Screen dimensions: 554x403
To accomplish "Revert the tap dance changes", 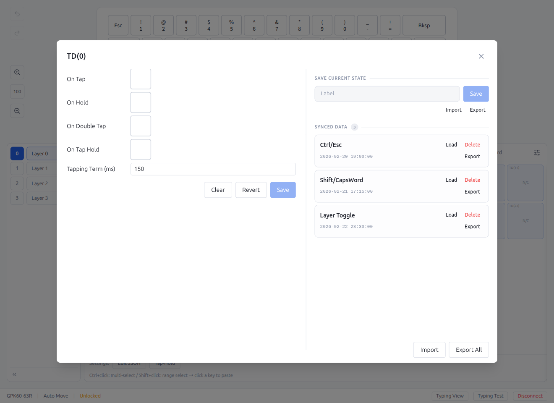I will (x=251, y=190).
